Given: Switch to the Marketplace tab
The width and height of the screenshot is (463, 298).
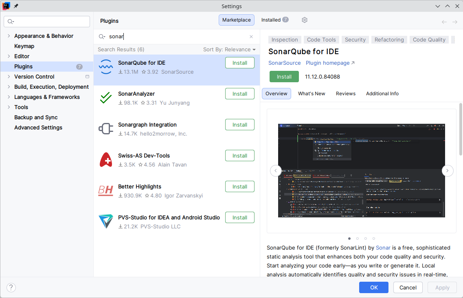Looking at the screenshot, I should tap(237, 20).
